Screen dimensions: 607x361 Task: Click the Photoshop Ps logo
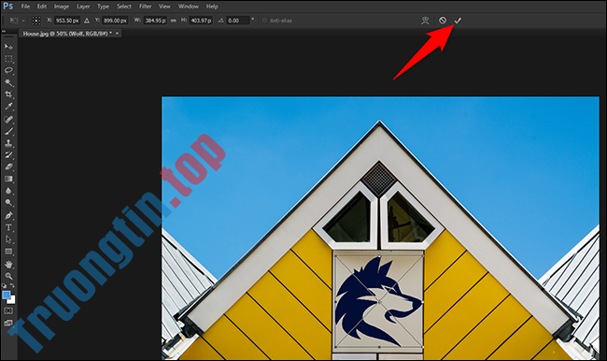pos(8,7)
